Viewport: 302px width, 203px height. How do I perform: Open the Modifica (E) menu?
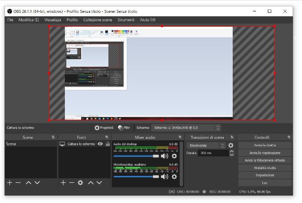[x=29, y=20]
